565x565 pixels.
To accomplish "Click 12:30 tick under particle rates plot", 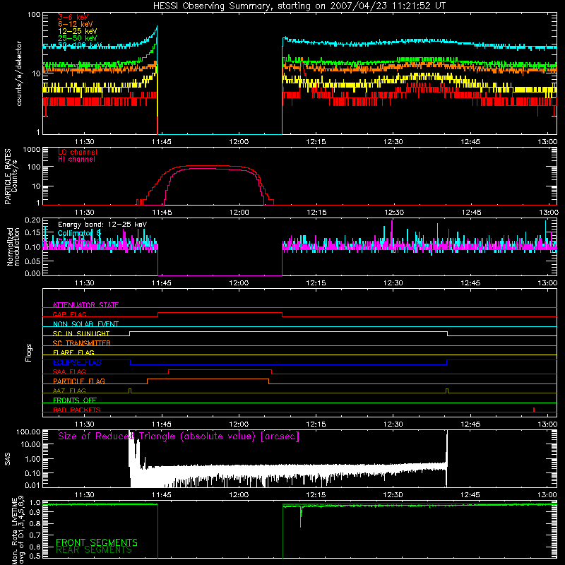I will (x=394, y=213).
